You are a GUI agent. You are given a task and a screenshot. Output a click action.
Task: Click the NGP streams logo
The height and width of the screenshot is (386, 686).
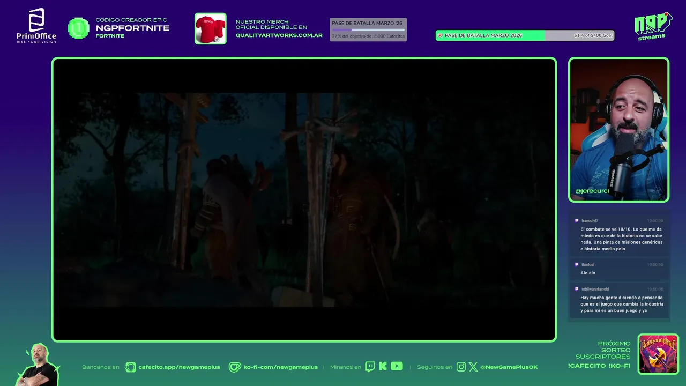[653, 26]
